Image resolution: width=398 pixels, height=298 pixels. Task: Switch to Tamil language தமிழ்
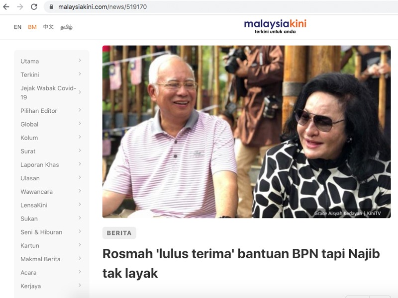[66, 27]
